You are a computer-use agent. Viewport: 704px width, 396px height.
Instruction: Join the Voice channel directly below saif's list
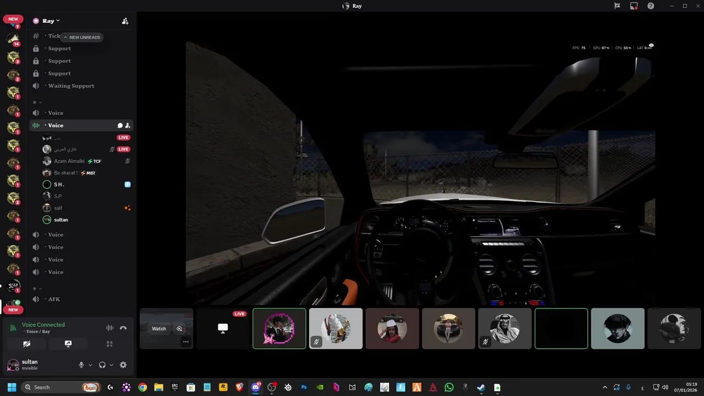pos(81,235)
